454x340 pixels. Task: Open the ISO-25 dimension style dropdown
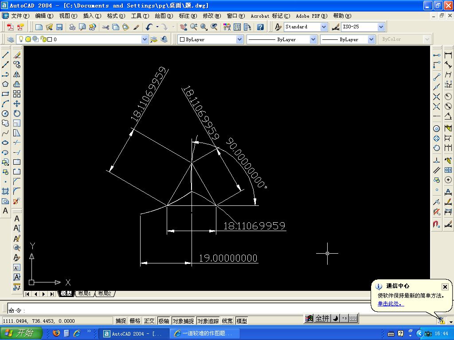click(381, 27)
